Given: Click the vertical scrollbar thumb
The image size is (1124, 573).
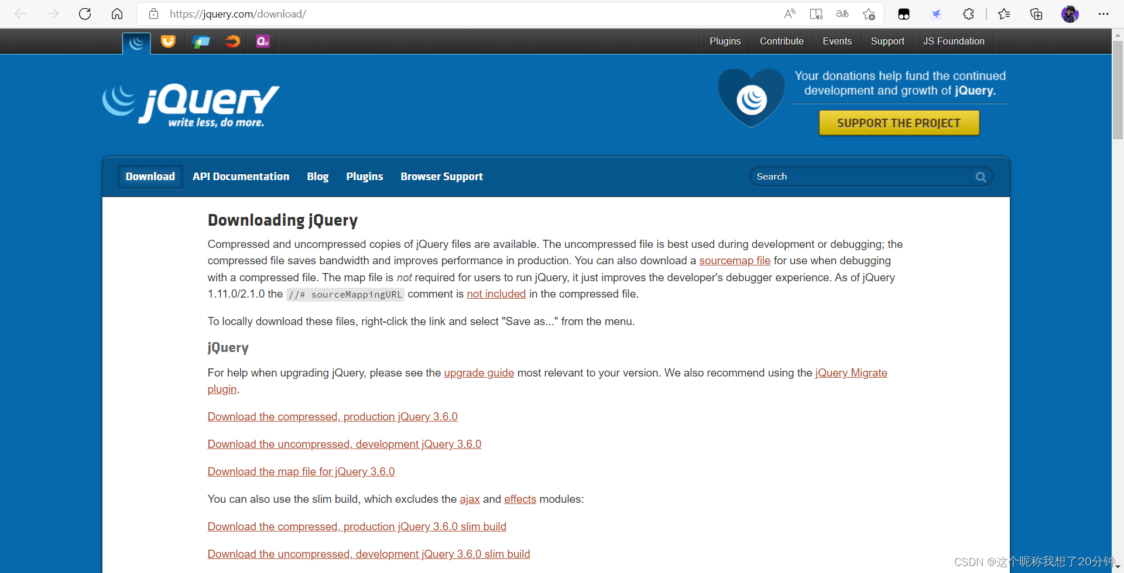Looking at the screenshot, I should coord(1118,90).
